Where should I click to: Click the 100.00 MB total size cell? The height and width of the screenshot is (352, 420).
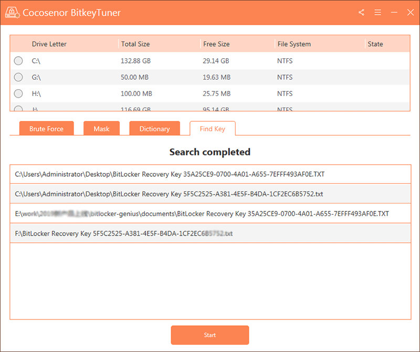tap(136, 93)
